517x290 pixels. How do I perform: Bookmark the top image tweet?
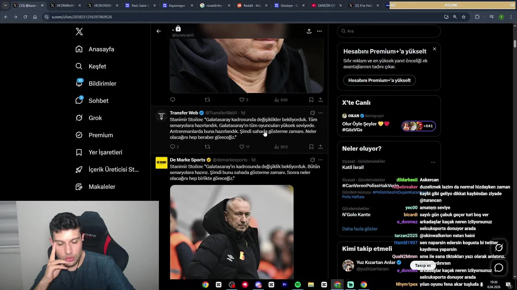311,100
